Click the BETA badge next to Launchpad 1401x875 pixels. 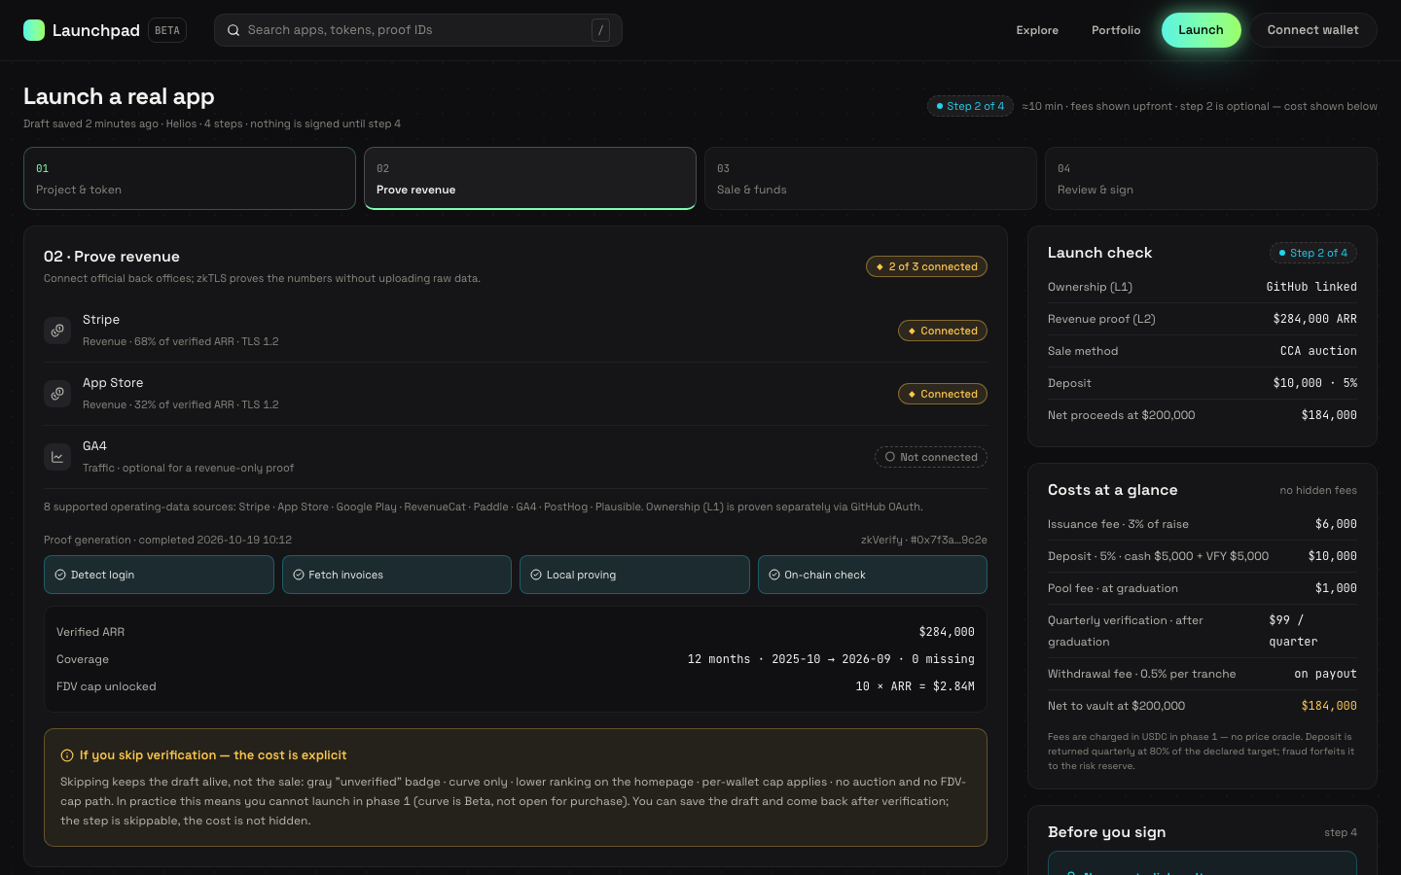[167, 30]
